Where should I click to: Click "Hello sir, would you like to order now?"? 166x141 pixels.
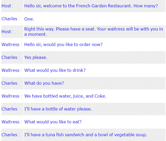(63, 44)
